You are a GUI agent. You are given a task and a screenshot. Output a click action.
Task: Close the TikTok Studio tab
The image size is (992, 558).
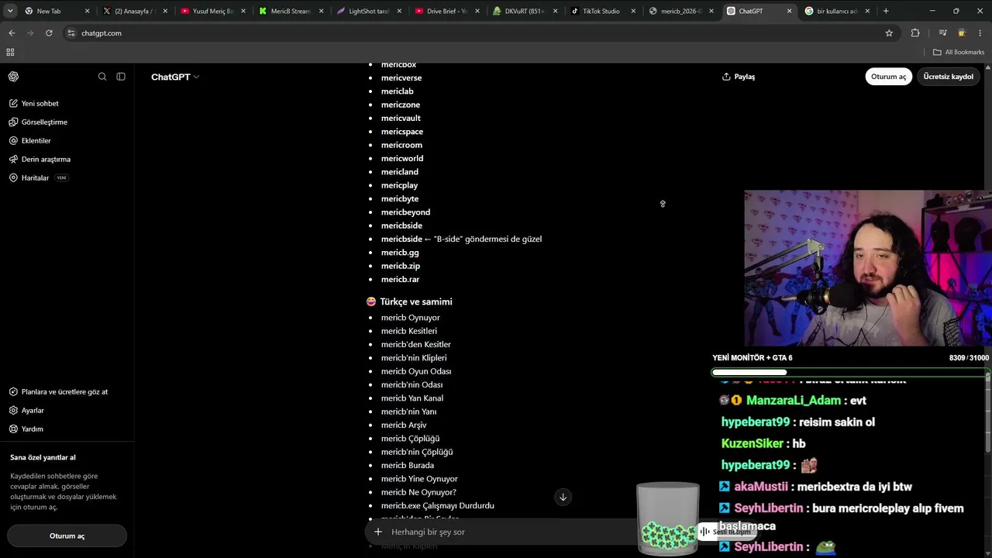(x=633, y=12)
